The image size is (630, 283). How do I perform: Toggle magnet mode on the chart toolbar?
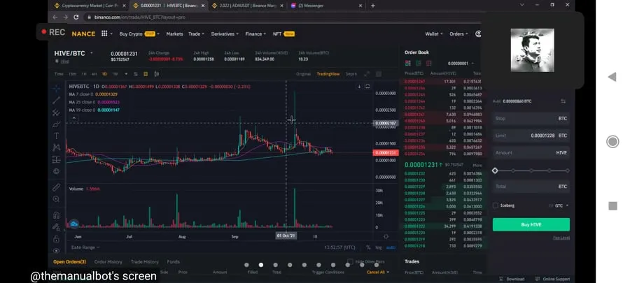(56, 215)
